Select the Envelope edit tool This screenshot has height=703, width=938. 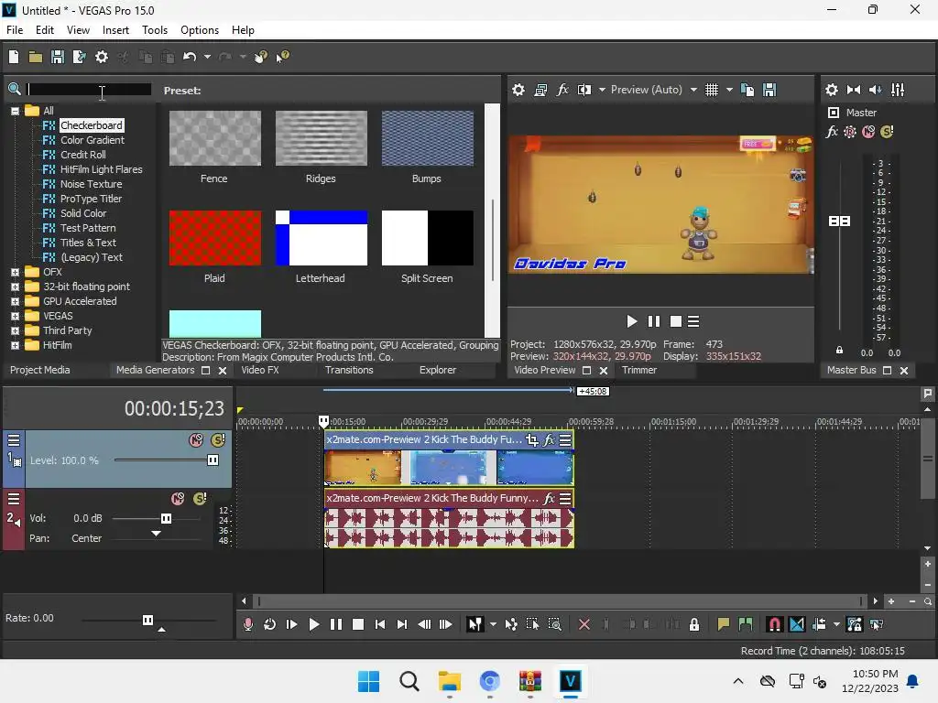511,624
